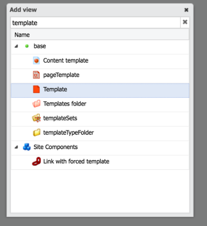
Task: Click the pageTemplate document icon
Action: 36,75
